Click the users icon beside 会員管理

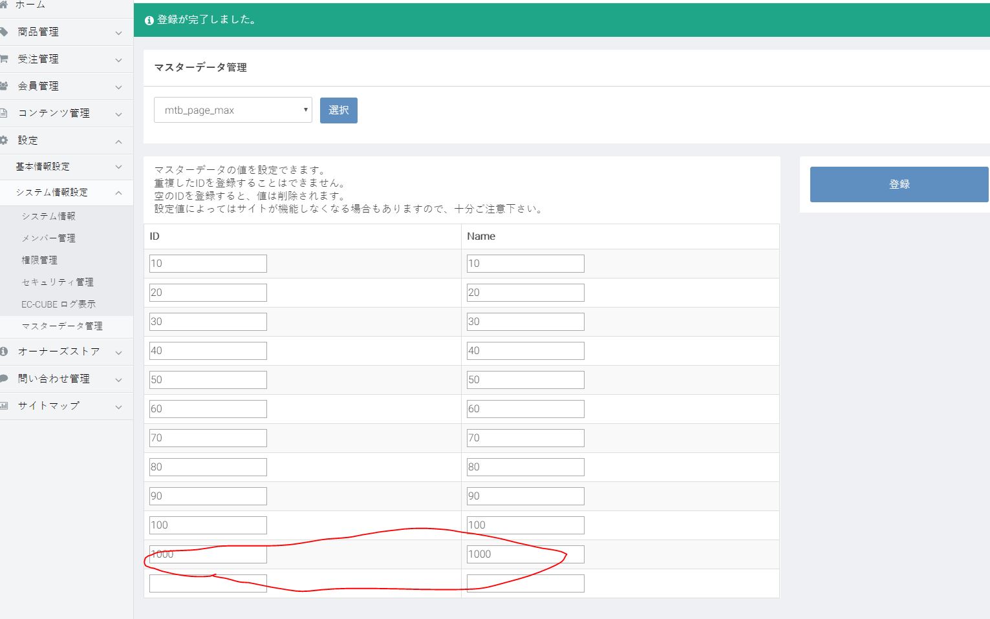[4, 86]
